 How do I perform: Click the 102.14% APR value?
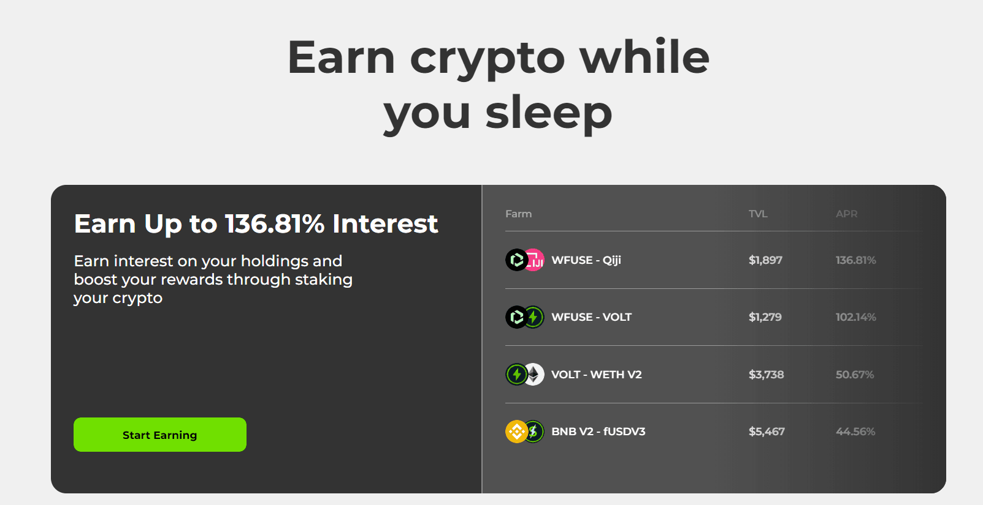(x=855, y=317)
